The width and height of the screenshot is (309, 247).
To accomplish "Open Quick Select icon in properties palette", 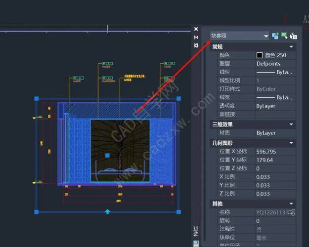I will 293,36.
